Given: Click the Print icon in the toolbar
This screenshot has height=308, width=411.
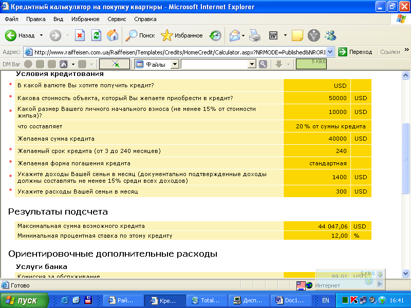Looking at the screenshot, I should pos(255,35).
